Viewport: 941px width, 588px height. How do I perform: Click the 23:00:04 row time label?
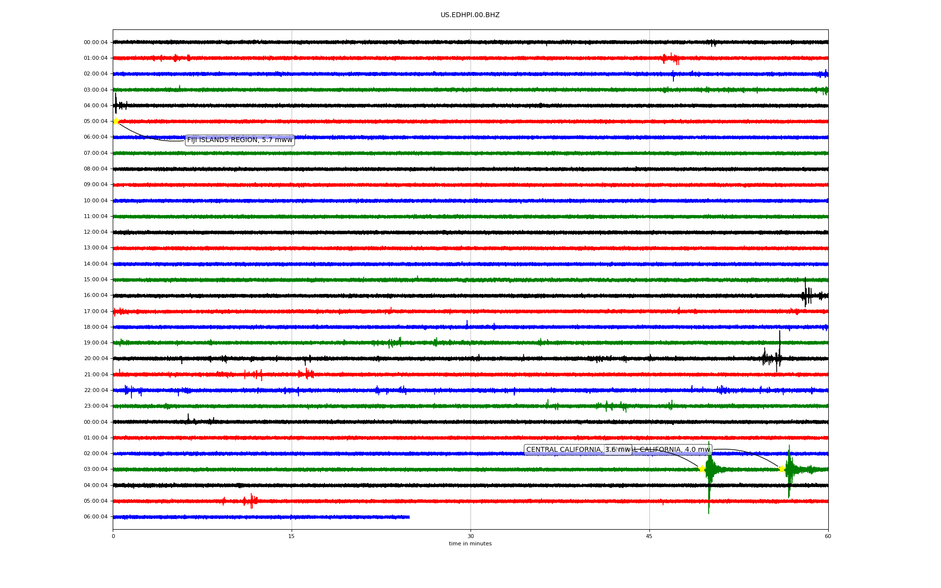click(96, 406)
